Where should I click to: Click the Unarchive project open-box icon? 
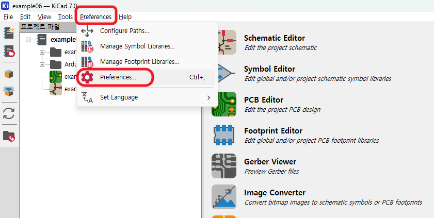pyautogui.click(x=9, y=91)
